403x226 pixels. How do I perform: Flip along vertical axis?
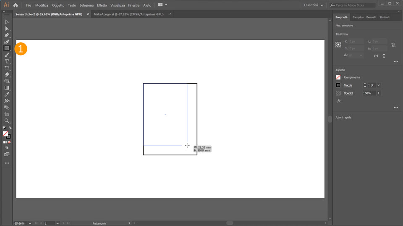point(384,56)
